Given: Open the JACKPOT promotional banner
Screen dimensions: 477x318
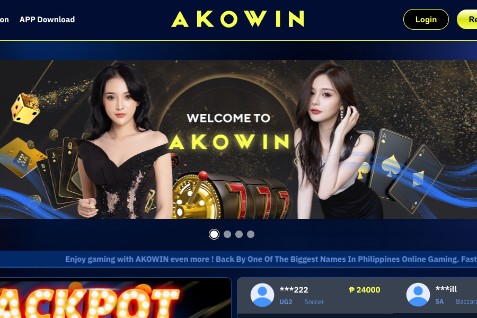Looking at the screenshot, I should point(116,298).
